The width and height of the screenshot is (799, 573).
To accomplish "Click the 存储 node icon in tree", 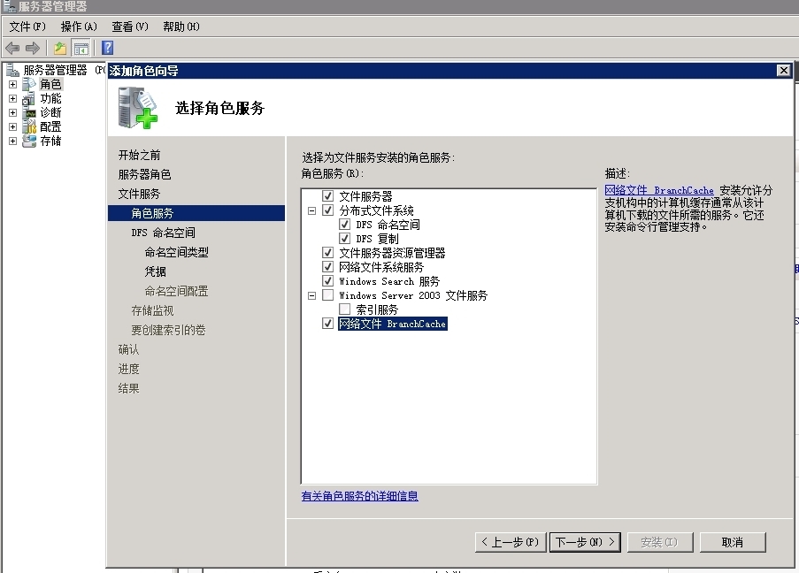I will coord(29,141).
